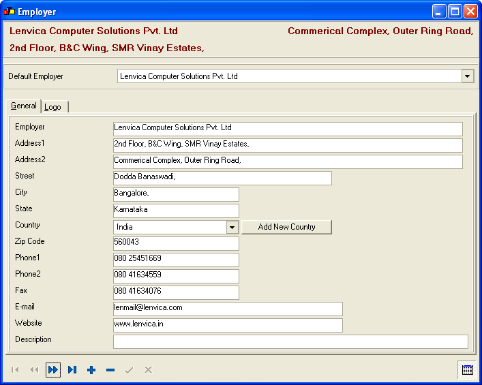Focus the Street input field
482x385 pixels.
click(222, 178)
